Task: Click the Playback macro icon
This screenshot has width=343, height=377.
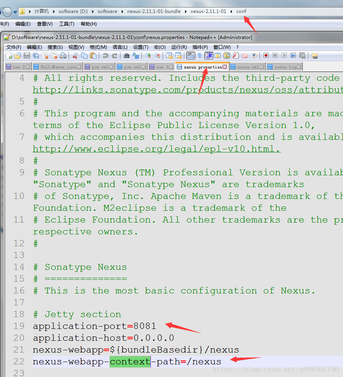Action: [284, 56]
